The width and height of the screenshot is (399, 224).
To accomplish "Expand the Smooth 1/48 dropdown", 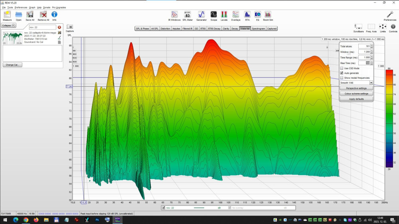I will point(371,83).
